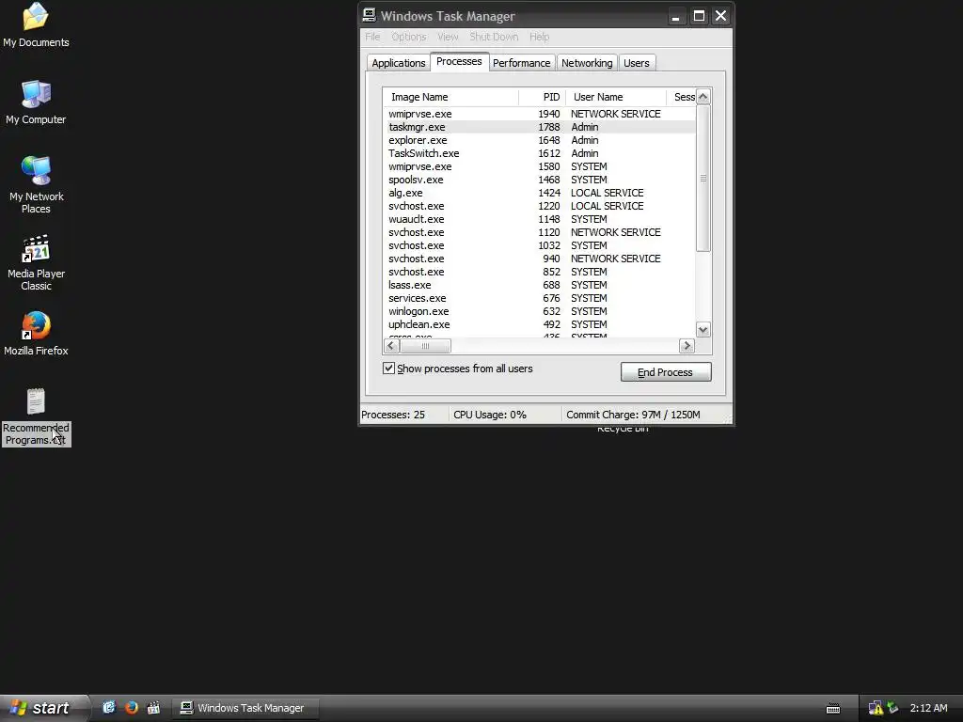Select the Mozilla Firefox desktop shortcut

36,334
